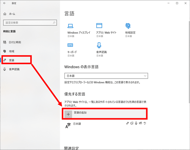Open 日付と時刻 calendar icon
The image size is (190, 150).
click(5, 42)
